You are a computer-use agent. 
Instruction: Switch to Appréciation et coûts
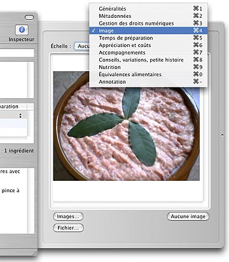(x=148, y=45)
